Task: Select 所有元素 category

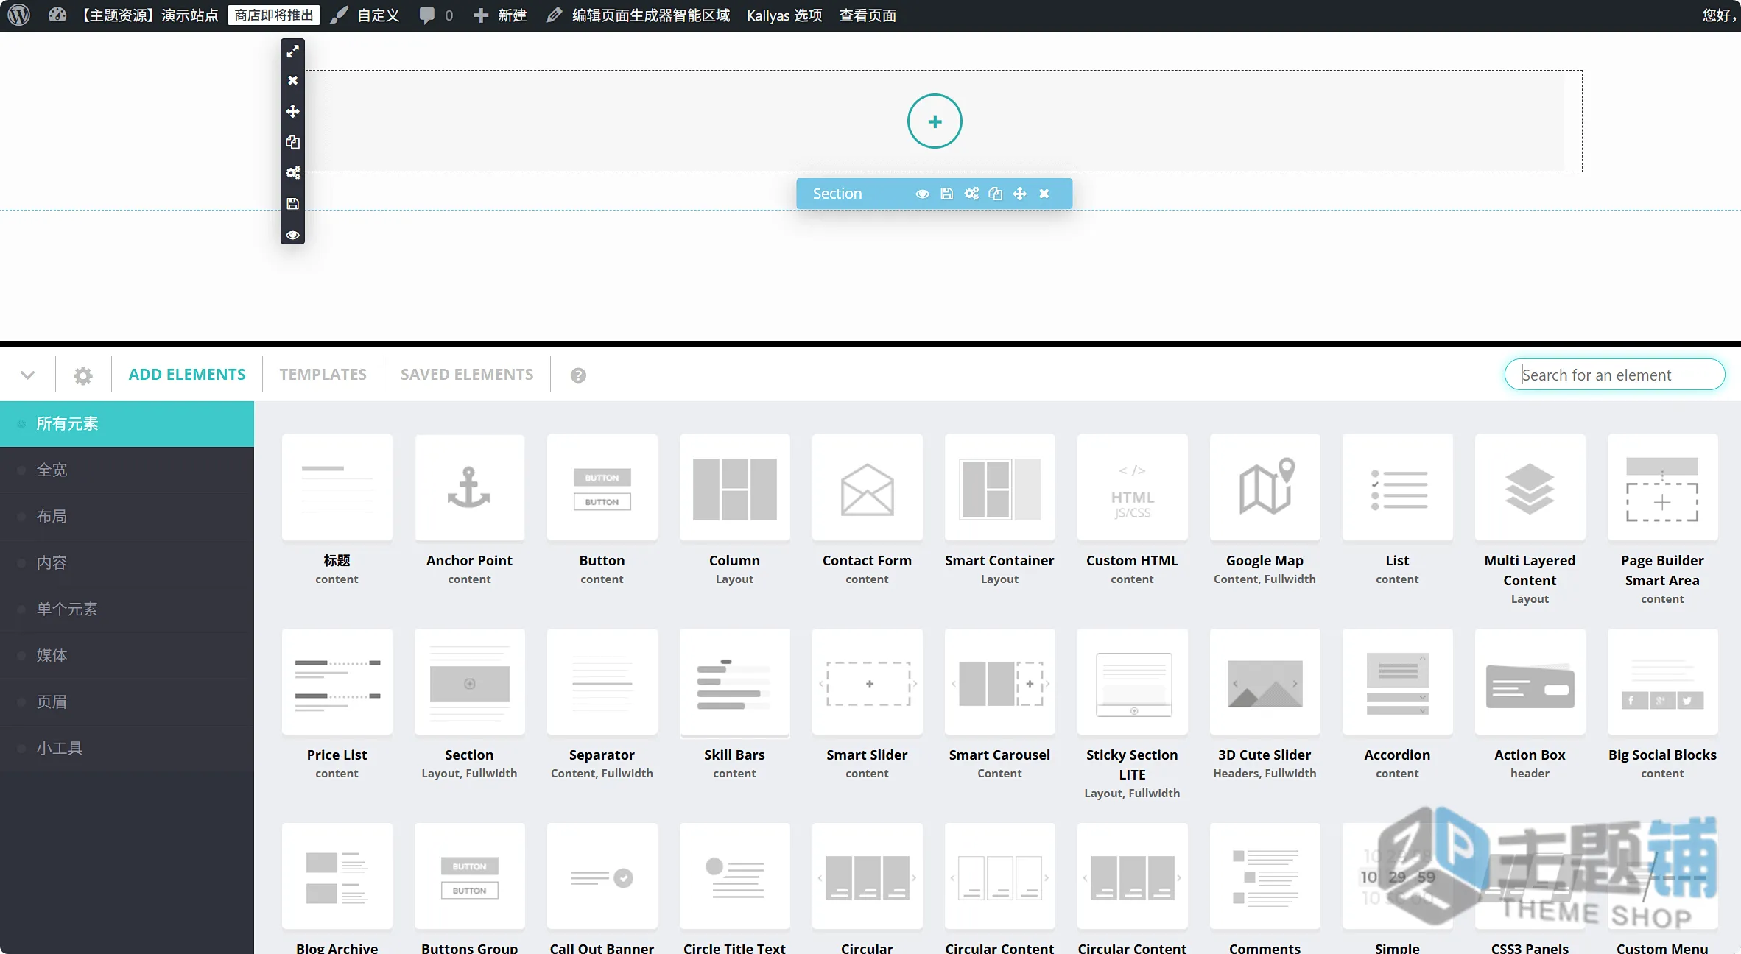Action: click(127, 423)
